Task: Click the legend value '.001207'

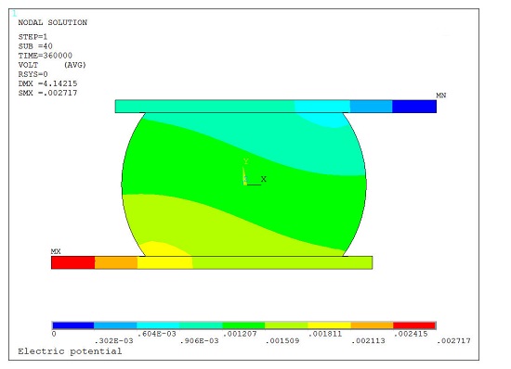Action: click(x=241, y=334)
